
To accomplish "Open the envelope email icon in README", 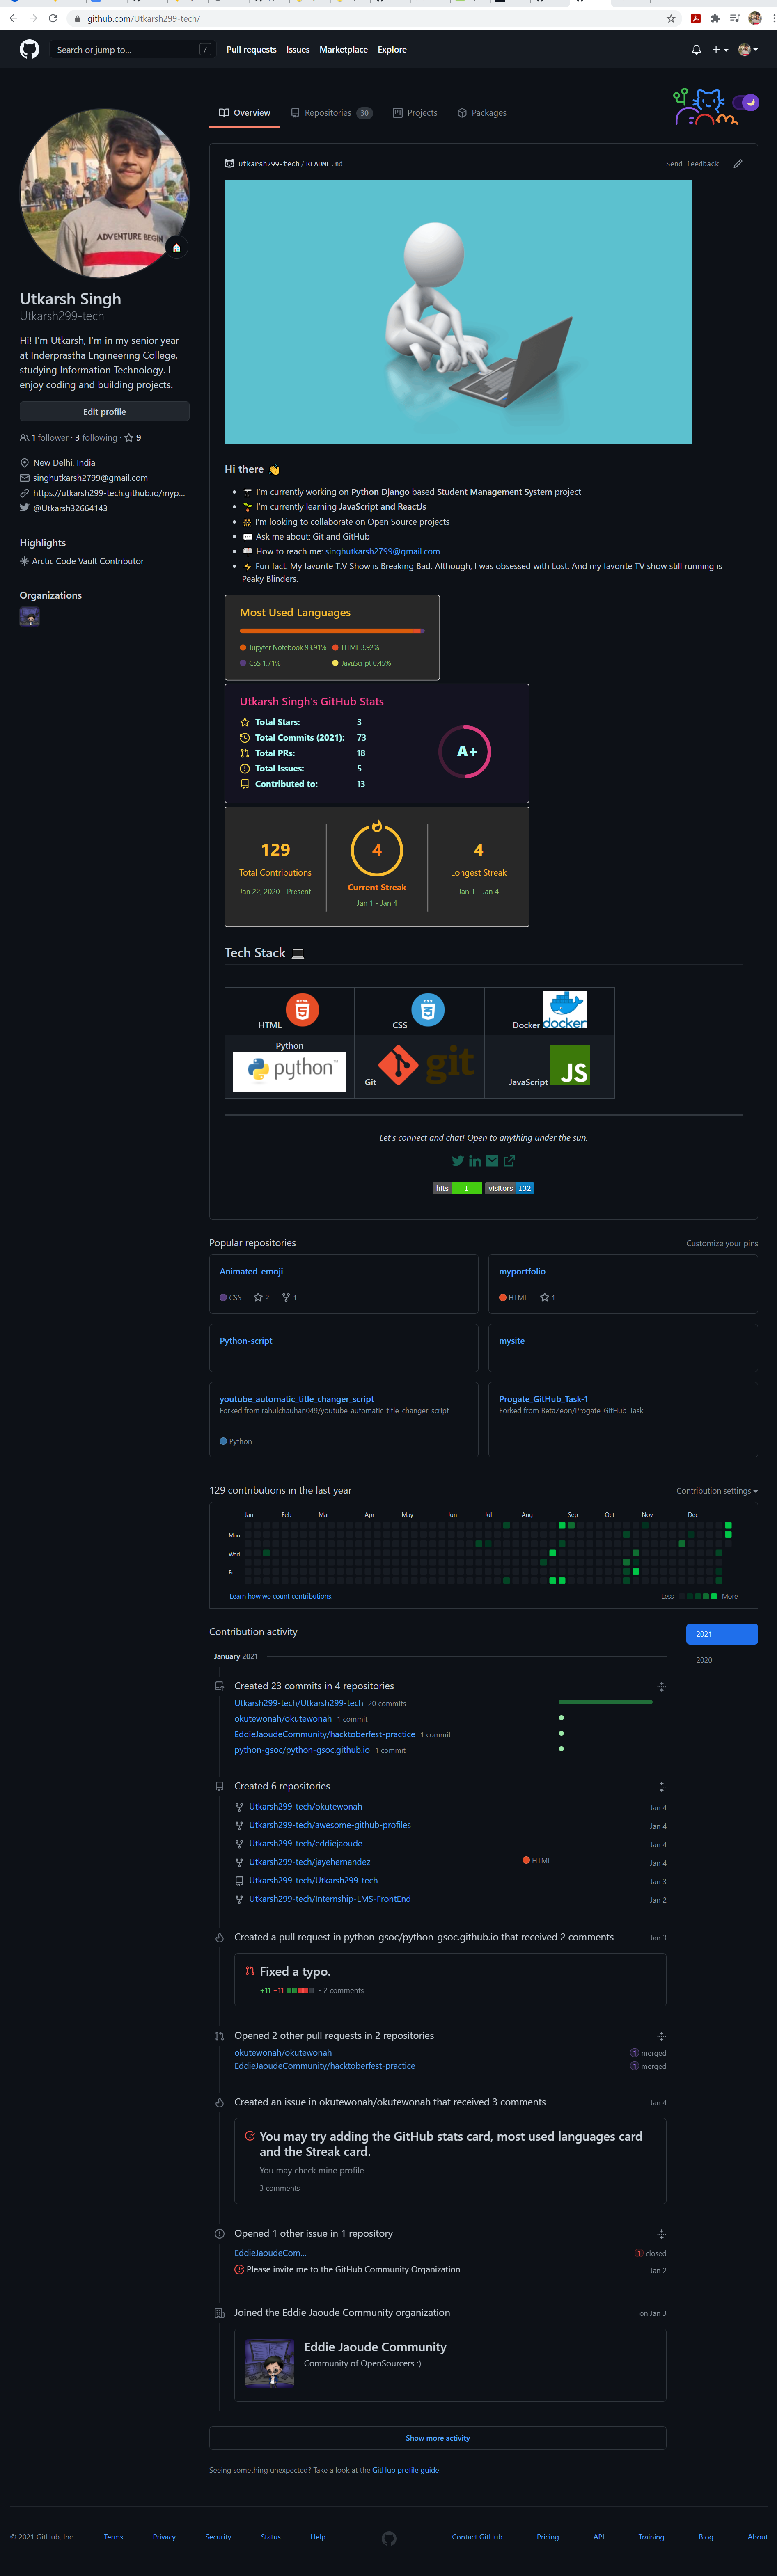I will (492, 1160).
